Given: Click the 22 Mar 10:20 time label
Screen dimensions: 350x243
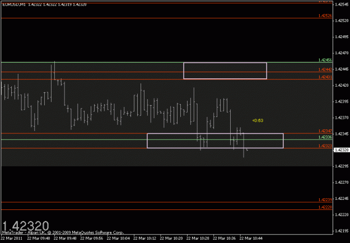Looking at the screenshot, I should (x=171, y=239).
